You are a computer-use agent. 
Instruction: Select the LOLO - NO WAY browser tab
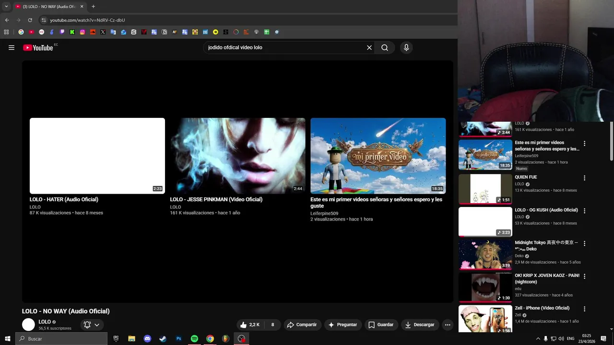[49, 7]
